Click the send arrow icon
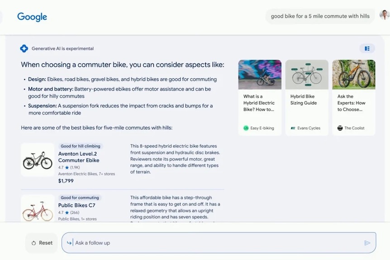Viewport: 390px width, 260px height. point(367,243)
